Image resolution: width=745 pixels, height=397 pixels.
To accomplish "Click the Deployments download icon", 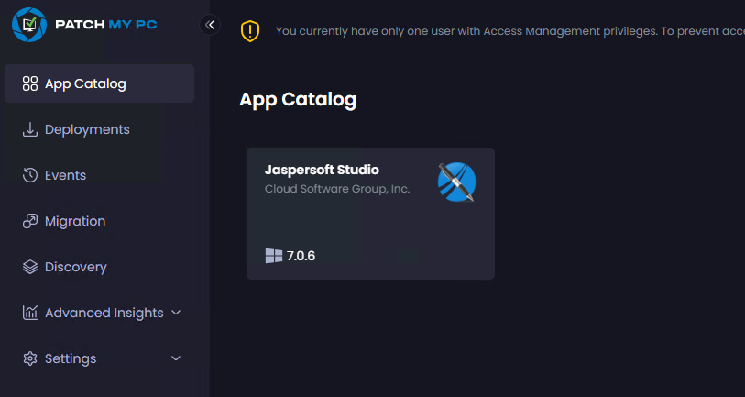I will coord(30,129).
